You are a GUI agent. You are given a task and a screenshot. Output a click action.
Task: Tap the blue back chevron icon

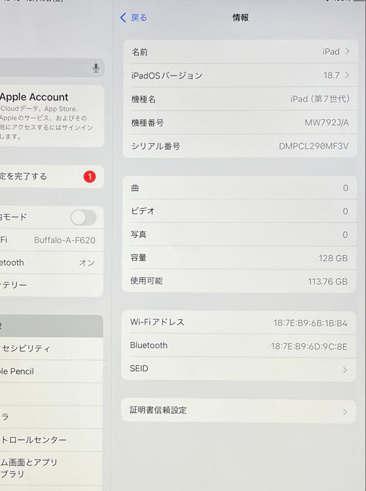coord(122,17)
